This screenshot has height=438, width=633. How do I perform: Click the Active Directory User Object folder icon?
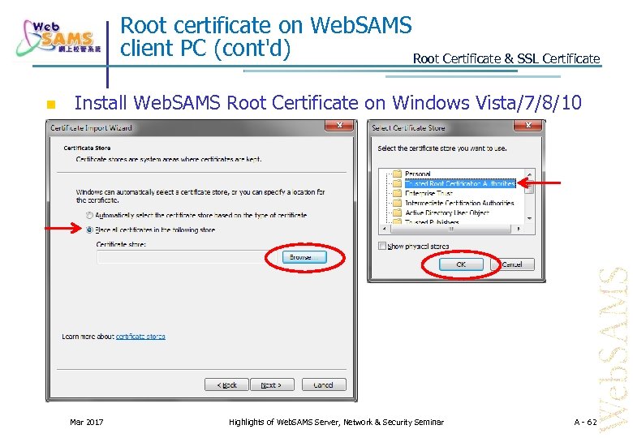(x=397, y=213)
